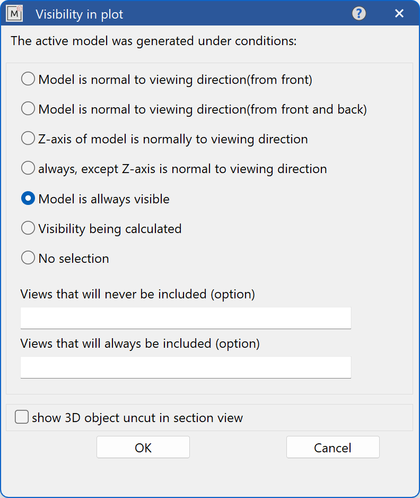Click the 'Views that will never be included' field

(x=186, y=318)
